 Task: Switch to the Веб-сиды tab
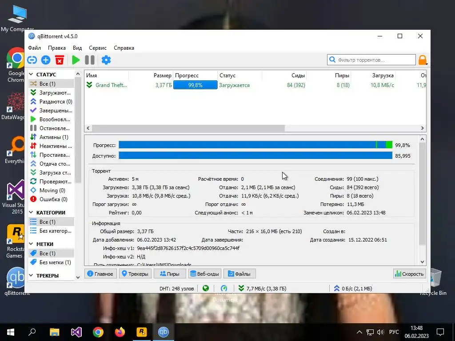[x=204, y=274]
